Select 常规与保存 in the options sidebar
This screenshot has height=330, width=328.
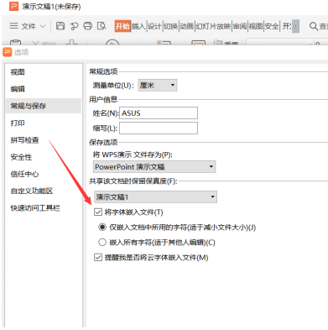tap(44, 106)
